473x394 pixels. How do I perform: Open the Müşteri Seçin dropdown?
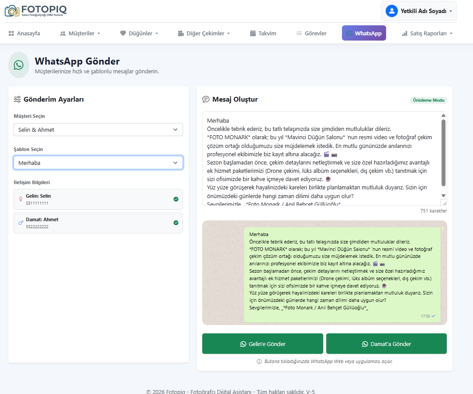(98, 130)
